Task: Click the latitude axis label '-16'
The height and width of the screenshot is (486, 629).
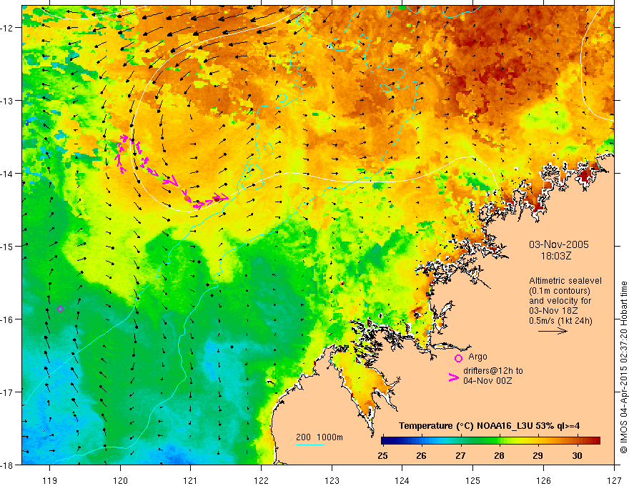Action: (x=7, y=319)
